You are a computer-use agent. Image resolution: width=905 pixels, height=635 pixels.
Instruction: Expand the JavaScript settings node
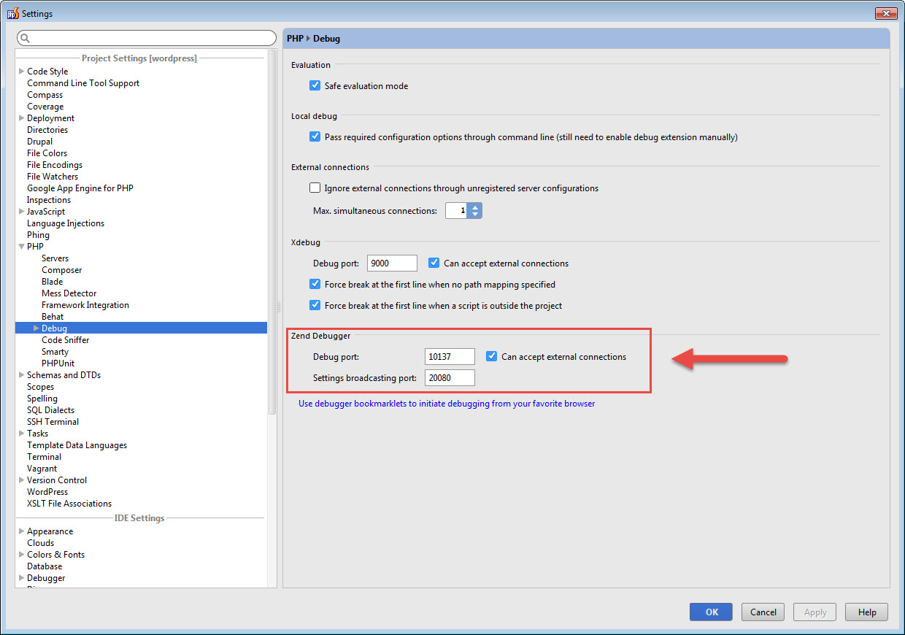point(21,212)
